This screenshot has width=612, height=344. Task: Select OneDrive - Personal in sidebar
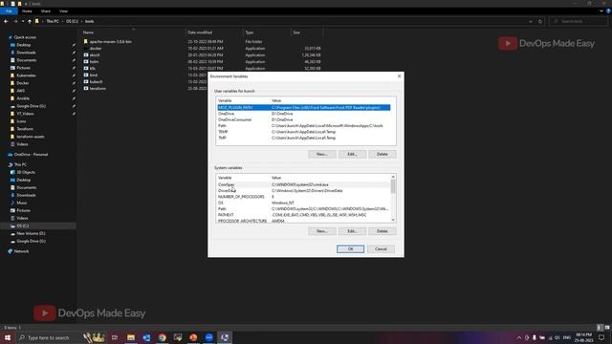point(31,155)
